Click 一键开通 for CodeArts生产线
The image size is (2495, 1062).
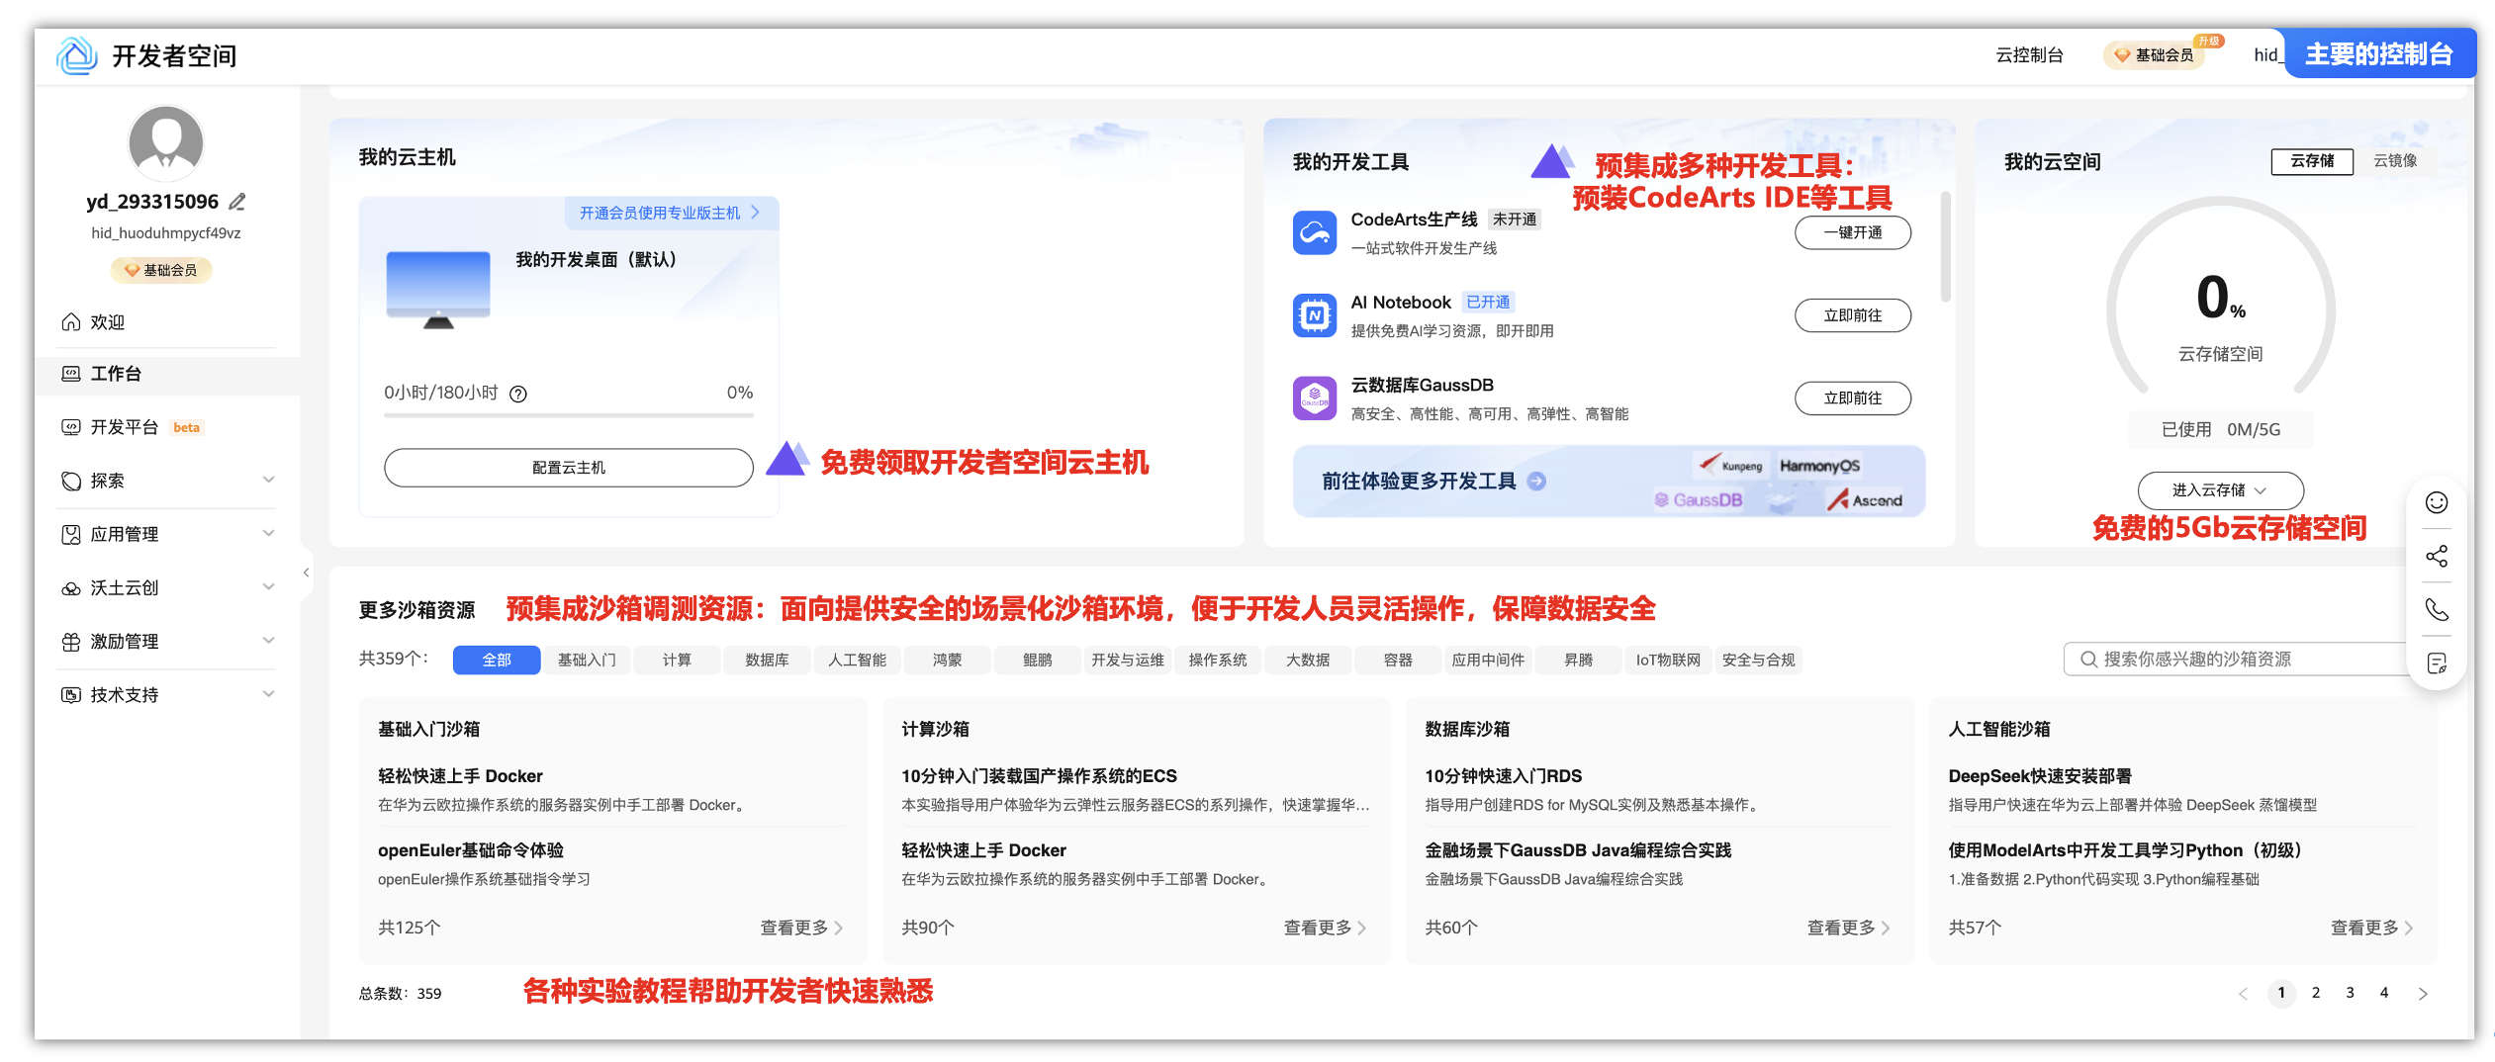coord(1853,232)
